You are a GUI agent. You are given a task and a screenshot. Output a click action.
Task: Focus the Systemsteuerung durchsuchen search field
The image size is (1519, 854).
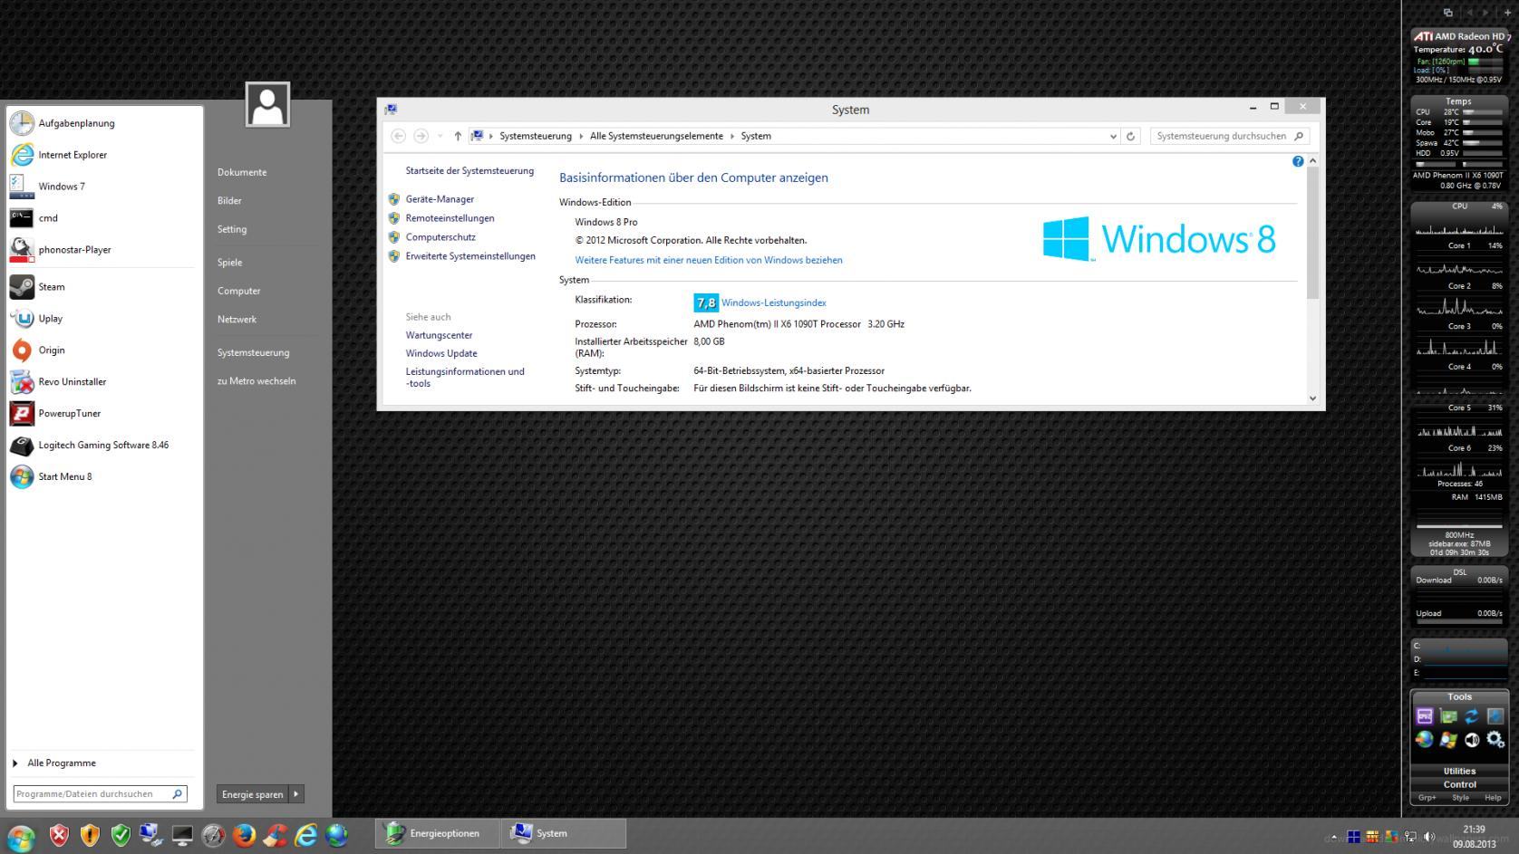(x=1230, y=136)
